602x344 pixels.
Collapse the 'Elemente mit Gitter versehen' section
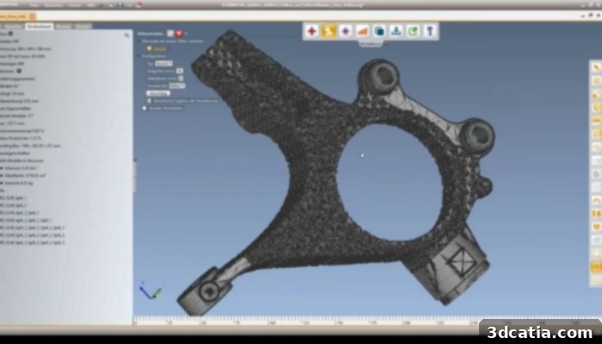[x=139, y=40]
